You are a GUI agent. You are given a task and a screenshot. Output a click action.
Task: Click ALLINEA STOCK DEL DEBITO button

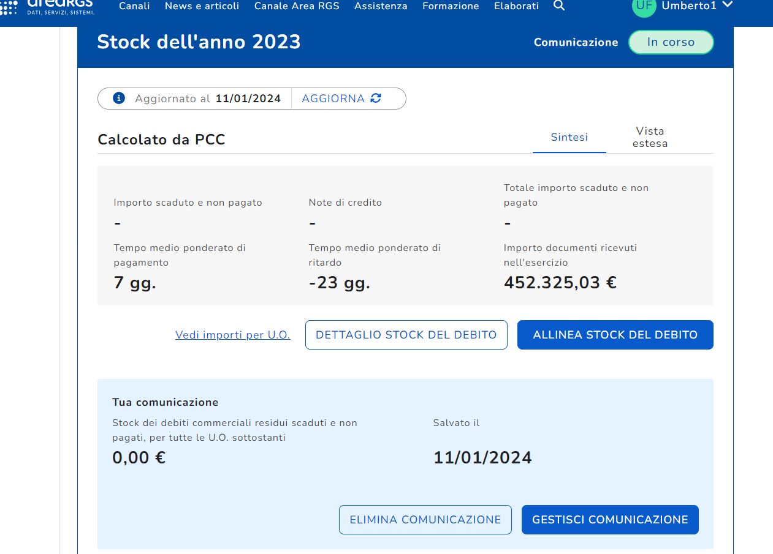(615, 335)
